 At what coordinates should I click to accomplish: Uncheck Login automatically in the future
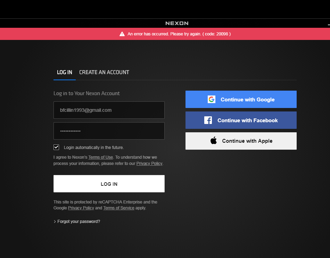pyautogui.click(x=56, y=147)
